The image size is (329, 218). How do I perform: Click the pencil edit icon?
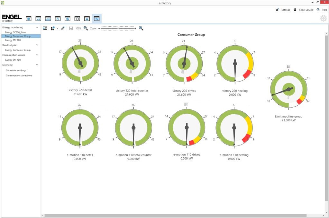click(x=62, y=28)
